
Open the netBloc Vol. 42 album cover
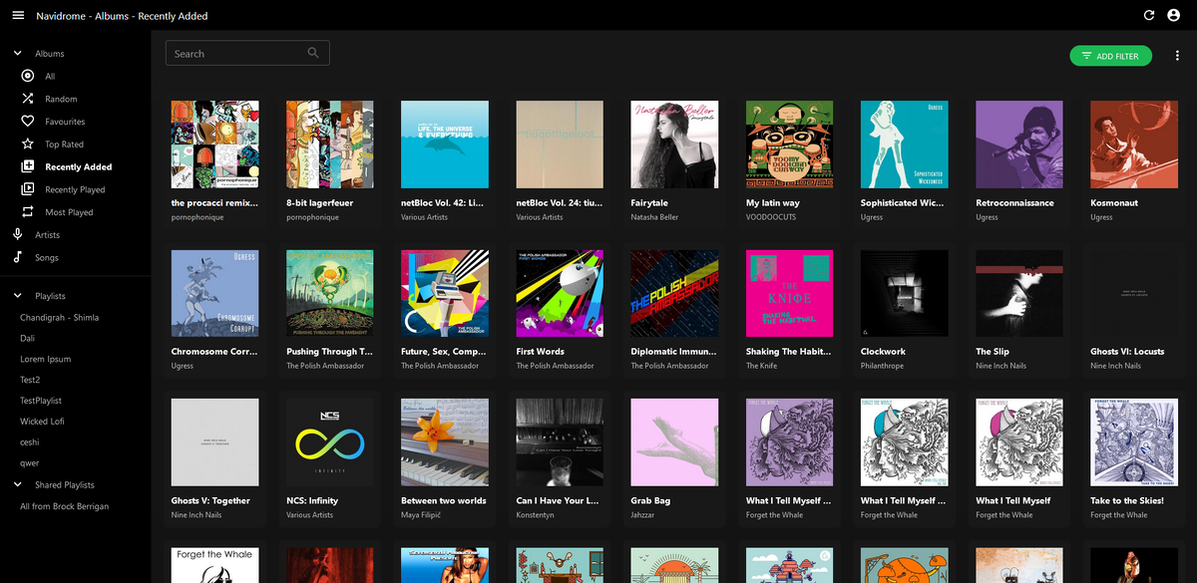coord(445,145)
